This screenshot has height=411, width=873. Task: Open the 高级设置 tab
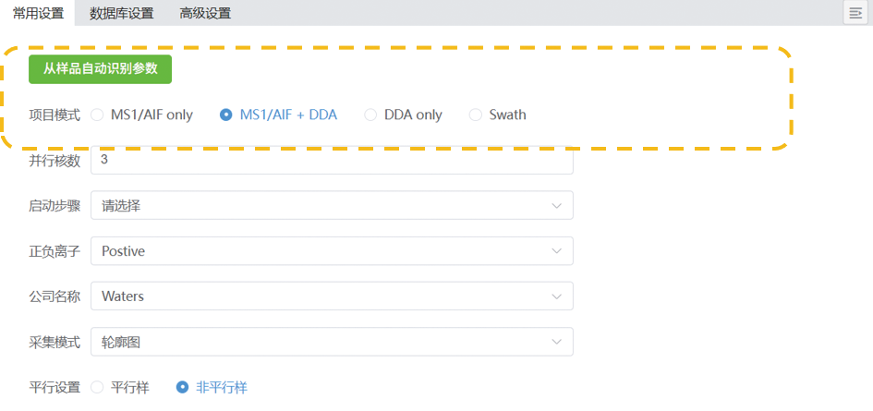tap(205, 13)
